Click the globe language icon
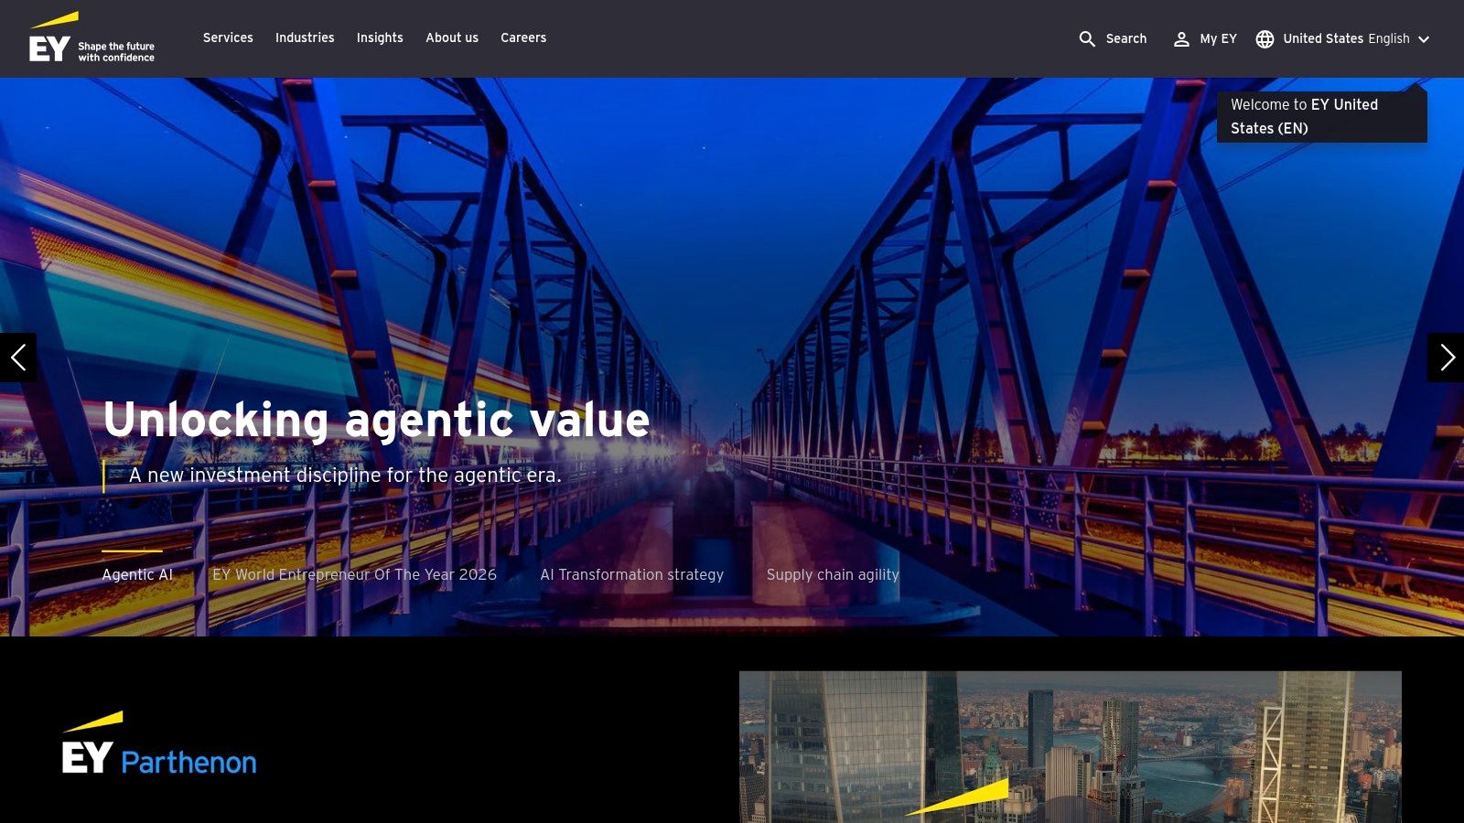This screenshot has height=823, width=1464. (x=1265, y=38)
